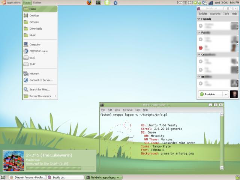Choose Connect to Server...
The image size is (240, 180).
click(40, 80)
